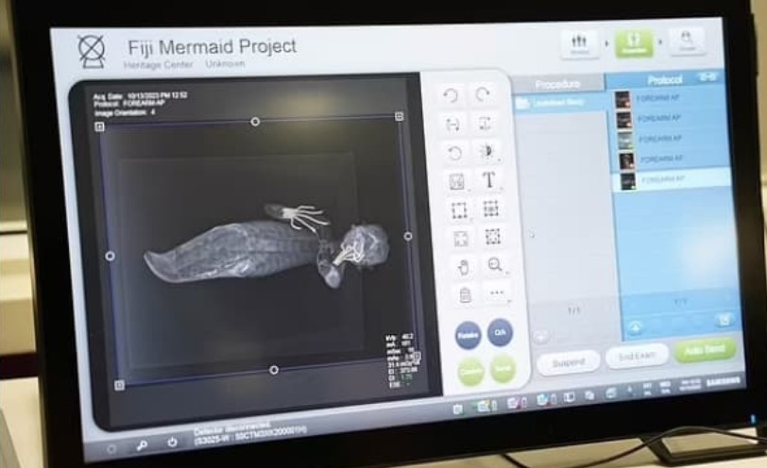The height and width of the screenshot is (468, 767).
Task: Open the three-dots more tools menu
Action: pos(496,294)
